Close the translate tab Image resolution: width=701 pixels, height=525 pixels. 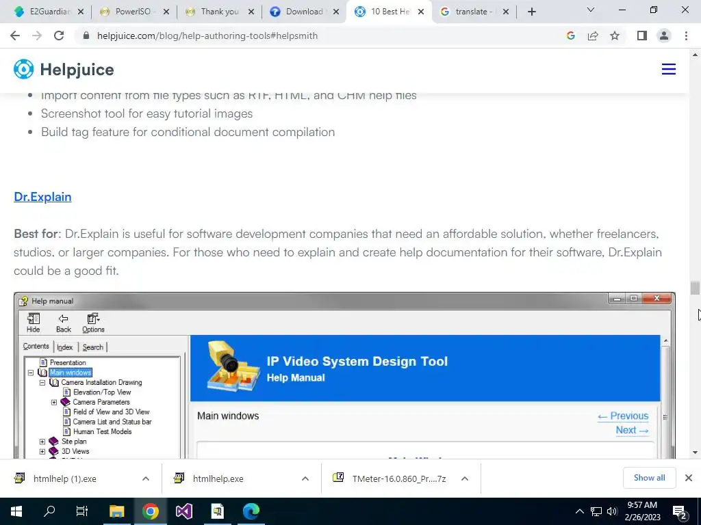506,12
